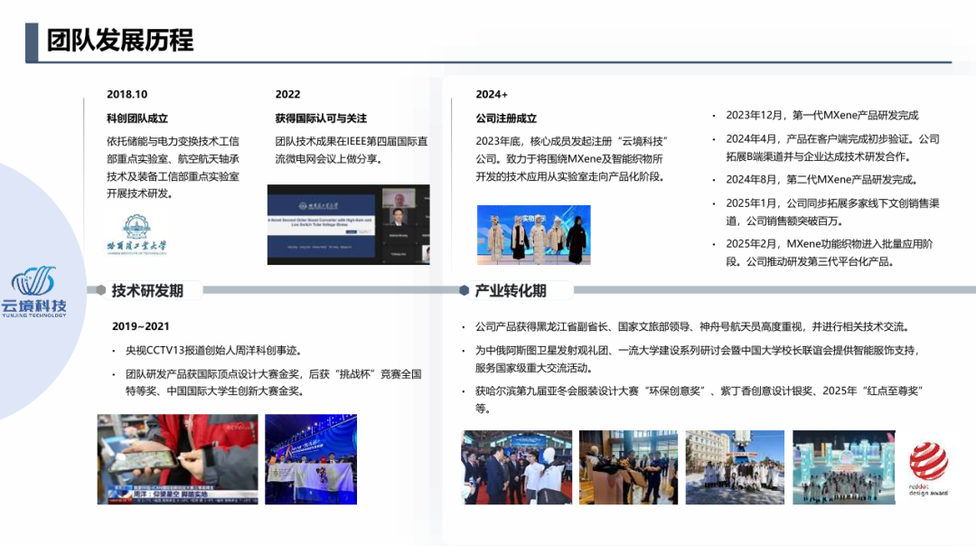
Task: Open the ice sculpture group photo
Action: 844,467
